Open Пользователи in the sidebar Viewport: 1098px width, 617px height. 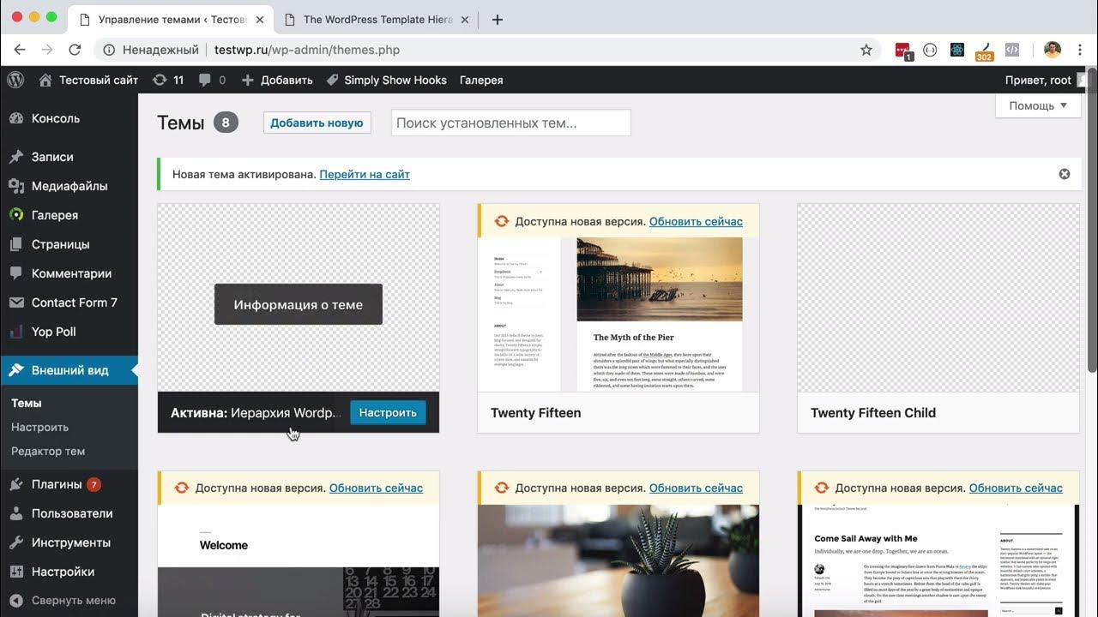coord(69,513)
